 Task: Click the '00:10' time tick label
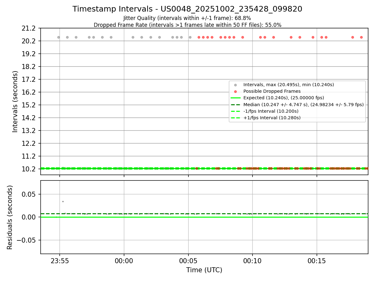252,261
